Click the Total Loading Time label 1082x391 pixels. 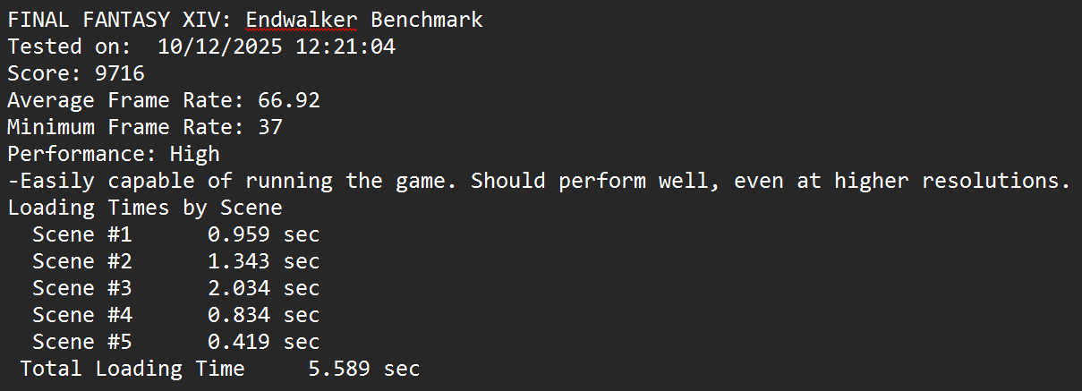click(132, 369)
